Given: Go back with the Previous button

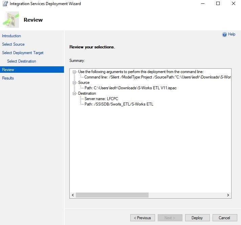Looking at the screenshot, I should point(143,218).
